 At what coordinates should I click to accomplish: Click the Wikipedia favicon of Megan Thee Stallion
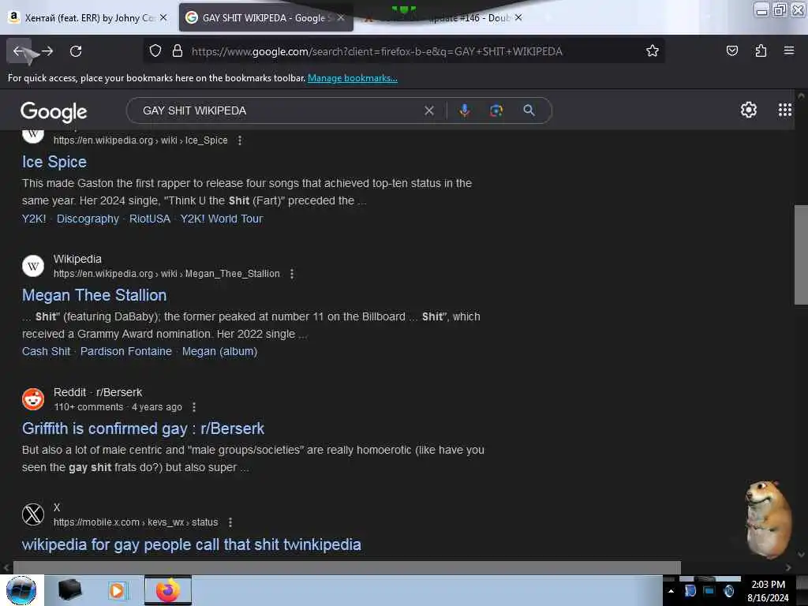[33, 266]
